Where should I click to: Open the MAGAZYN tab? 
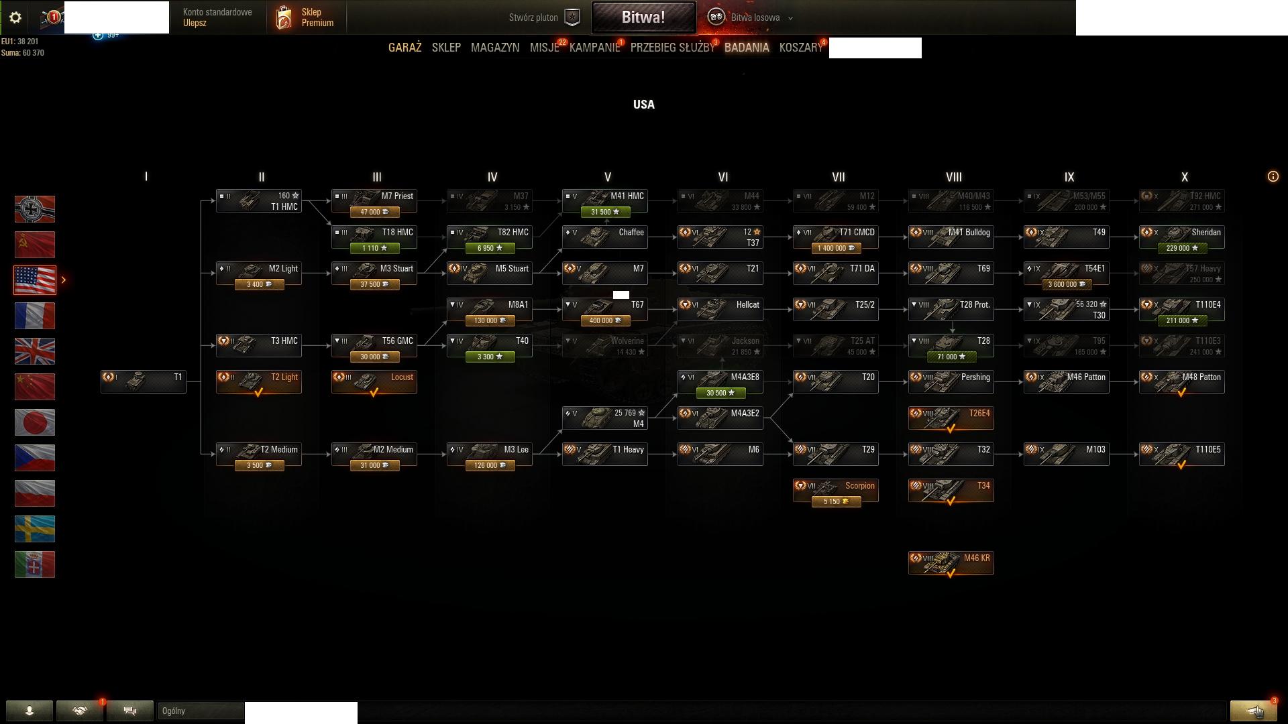495,48
